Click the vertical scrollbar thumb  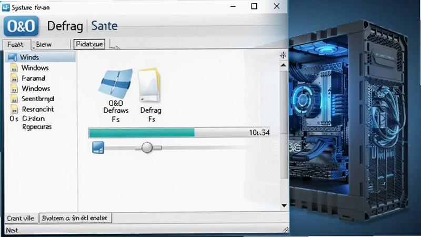tap(284, 124)
